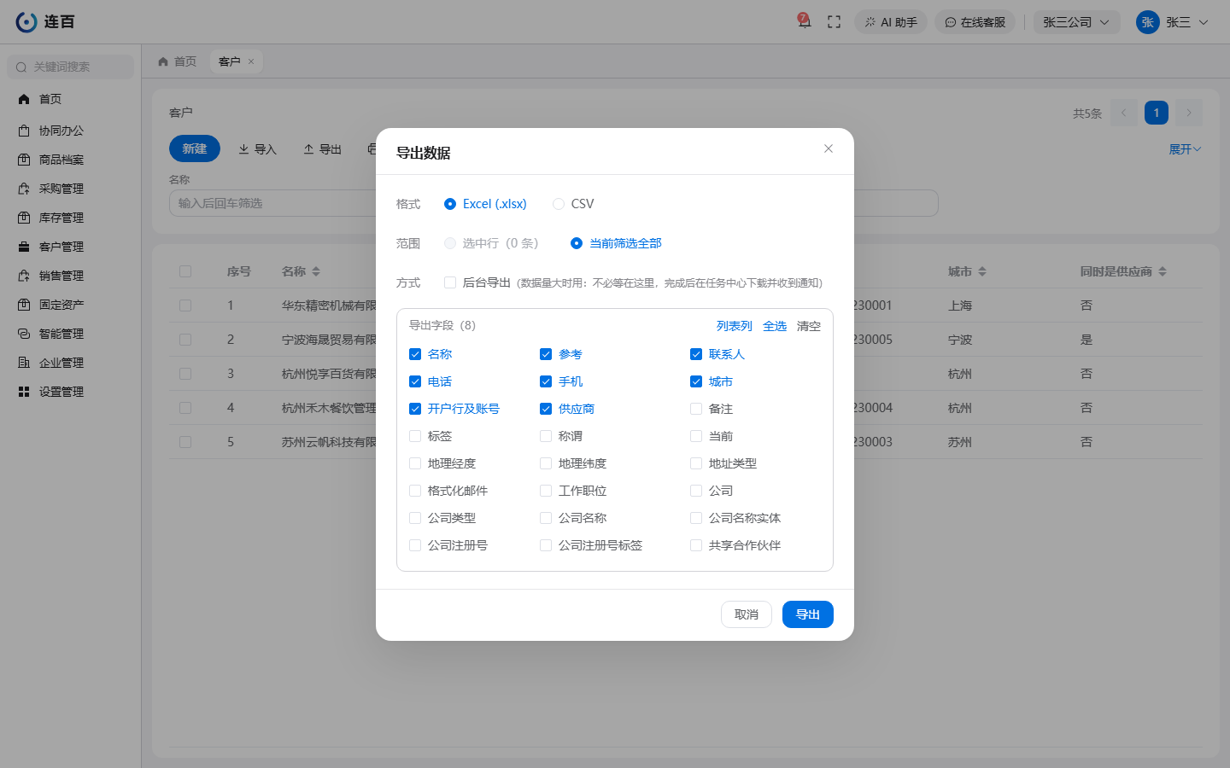
Task: Select the Excel (.xlsx) format option
Action: 485,204
